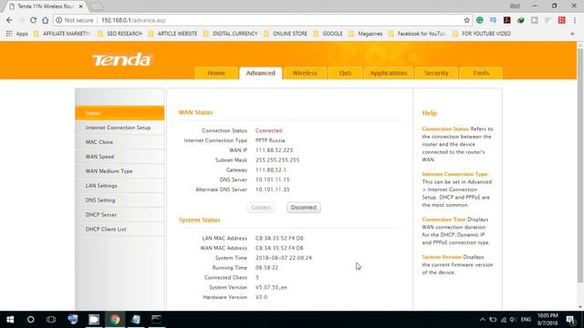The width and height of the screenshot is (584, 328).
Task: Open the DIGITAL CURRENCY bookmark folder
Action: click(x=231, y=34)
